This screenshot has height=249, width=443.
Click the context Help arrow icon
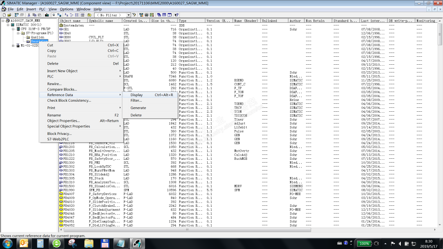pyautogui.click(x=177, y=15)
